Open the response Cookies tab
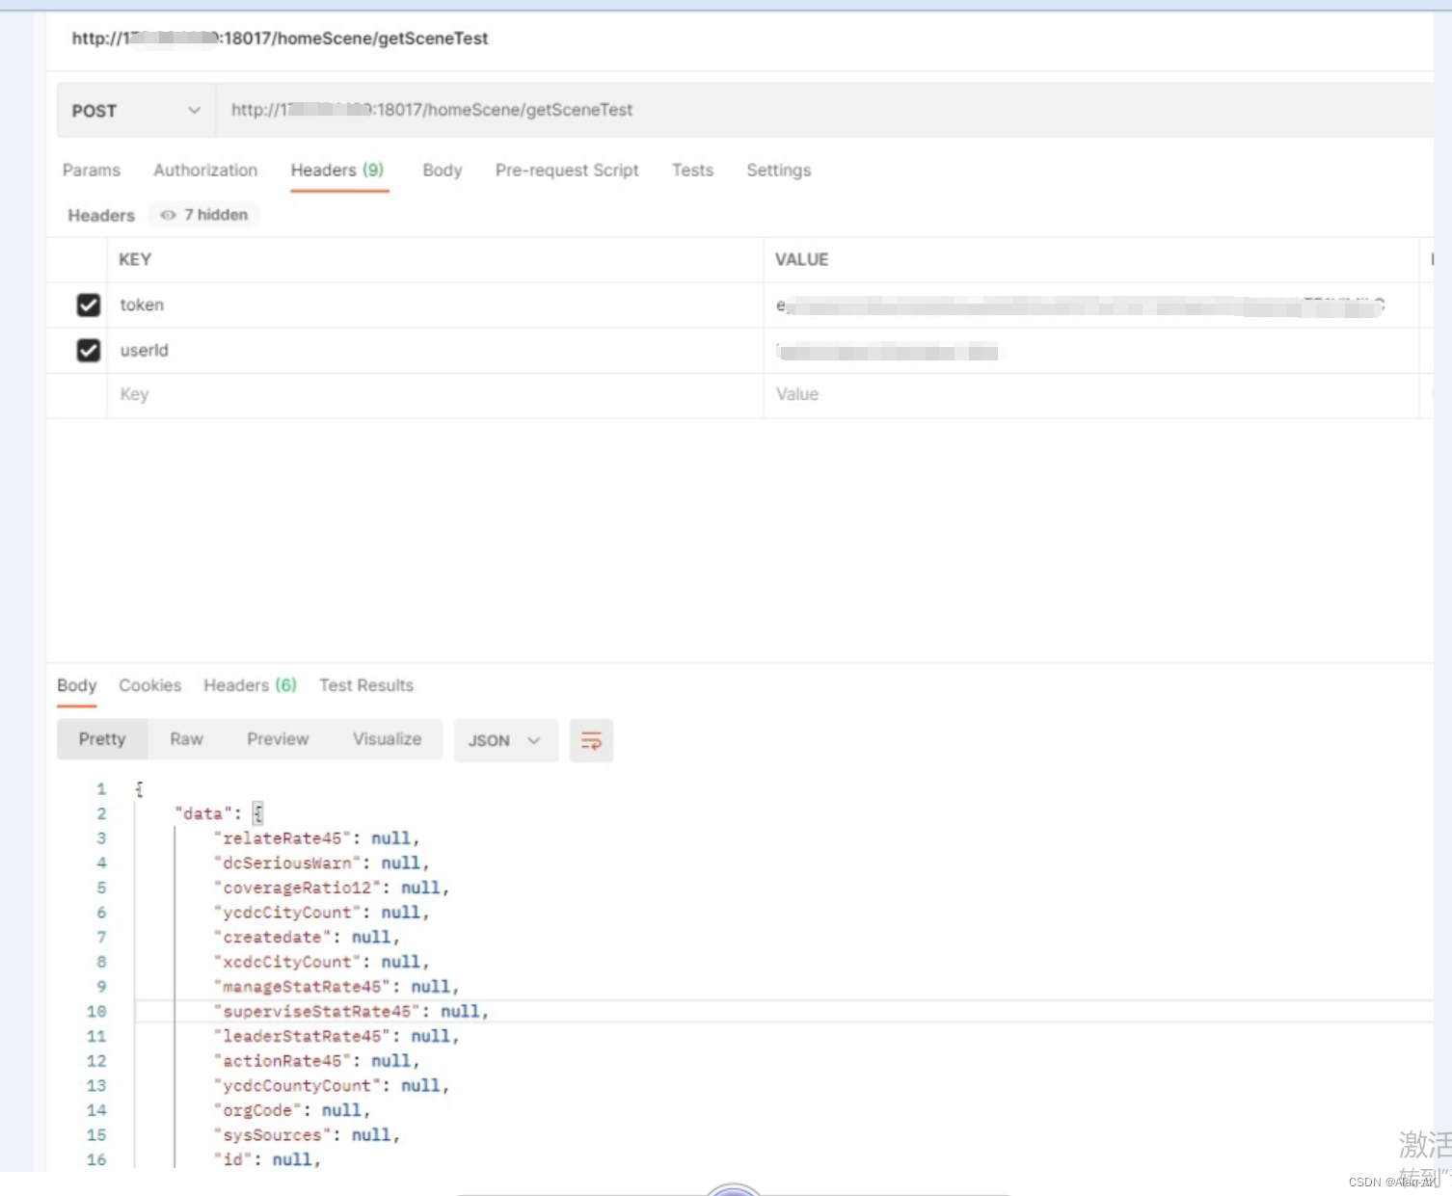The height and width of the screenshot is (1196, 1452). click(x=150, y=685)
